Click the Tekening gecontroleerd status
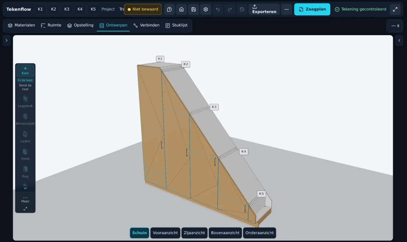The image size is (407, 242). tap(360, 9)
